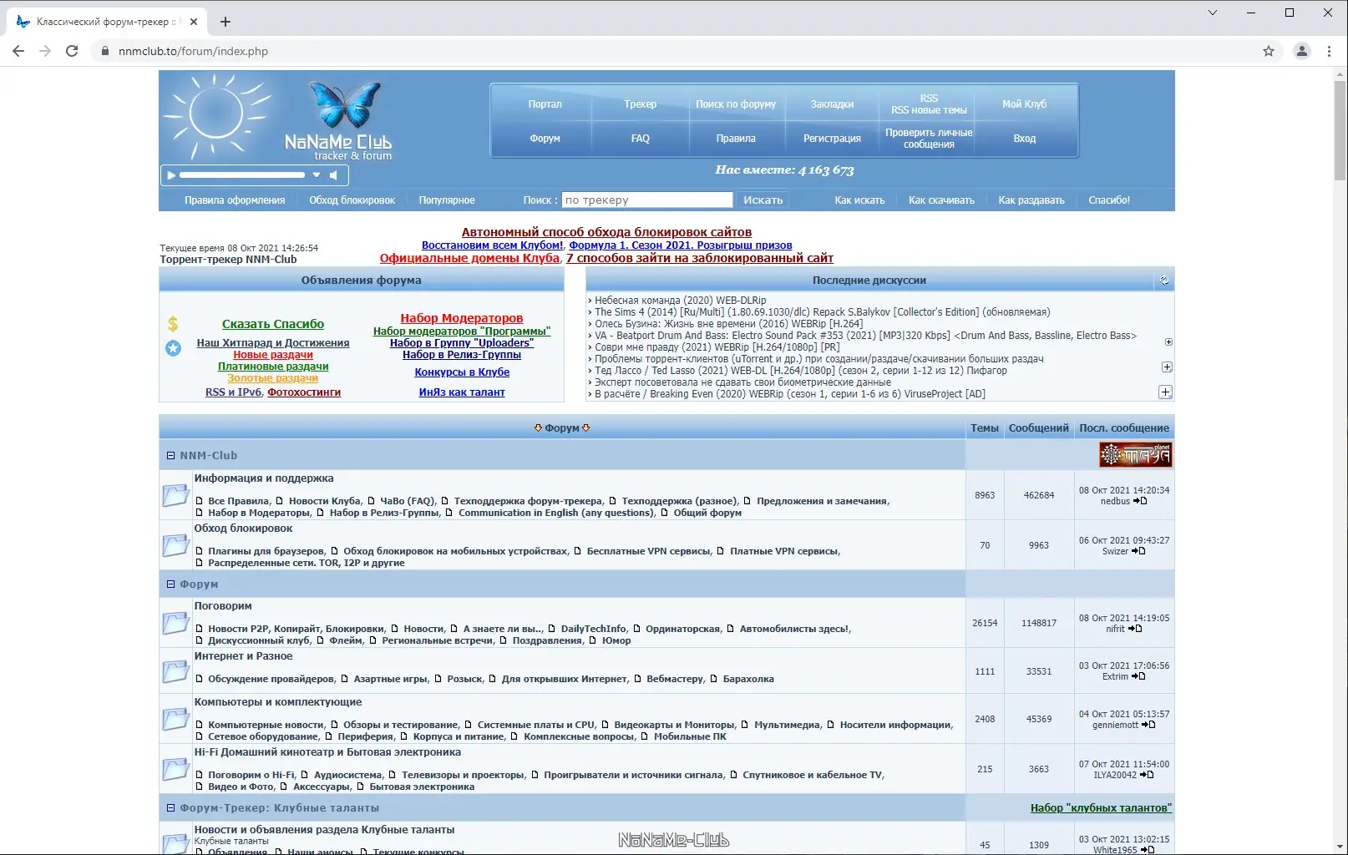Open Платные VPN сервисы subforum link
The width and height of the screenshot is (1348, 855).
[784, 551]
